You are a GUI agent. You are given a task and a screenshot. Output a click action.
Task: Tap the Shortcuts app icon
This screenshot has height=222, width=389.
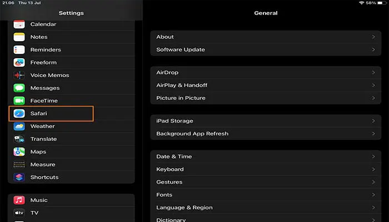[19, 178]
